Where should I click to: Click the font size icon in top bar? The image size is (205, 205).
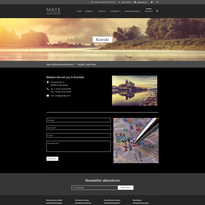157,2
